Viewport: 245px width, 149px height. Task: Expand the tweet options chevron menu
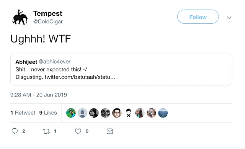(229, 17)
